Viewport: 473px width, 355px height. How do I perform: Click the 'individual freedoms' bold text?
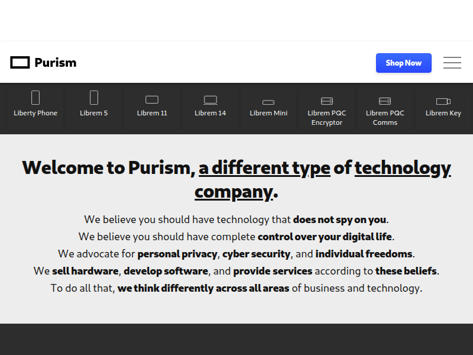click(364, 254)
